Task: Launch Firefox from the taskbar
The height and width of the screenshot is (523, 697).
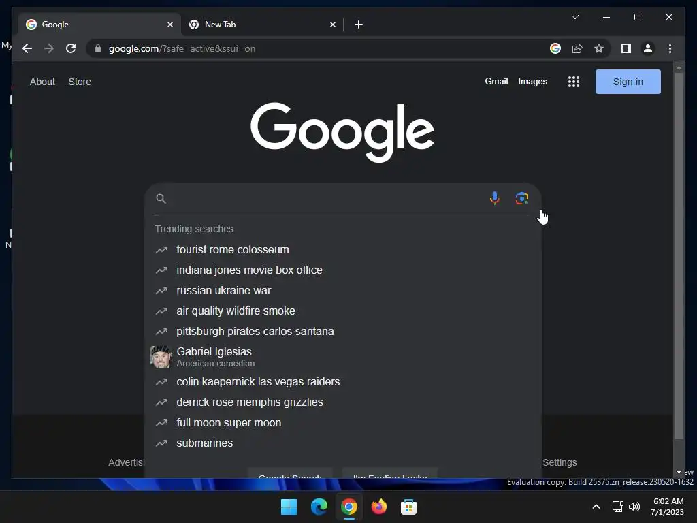Action: click(x=378, y=507)
